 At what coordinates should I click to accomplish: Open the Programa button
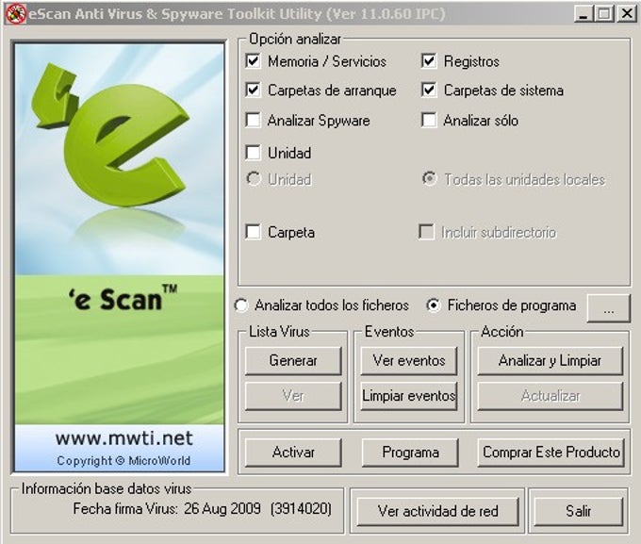(410, 453)
